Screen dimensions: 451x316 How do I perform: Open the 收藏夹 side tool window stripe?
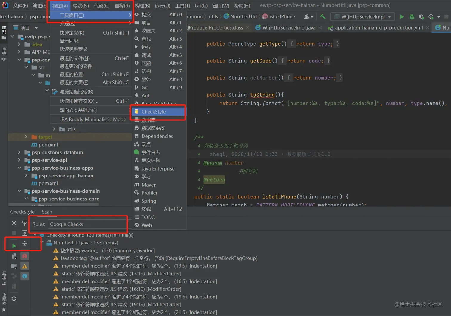click(x=4, y=302)
